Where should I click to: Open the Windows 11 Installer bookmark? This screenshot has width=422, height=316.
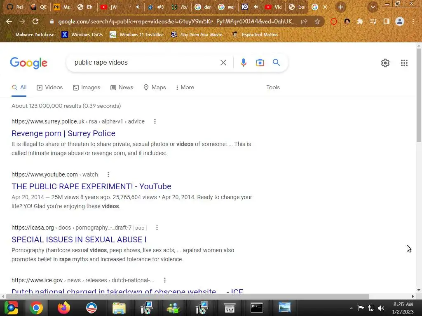click(x=137, y=35)
